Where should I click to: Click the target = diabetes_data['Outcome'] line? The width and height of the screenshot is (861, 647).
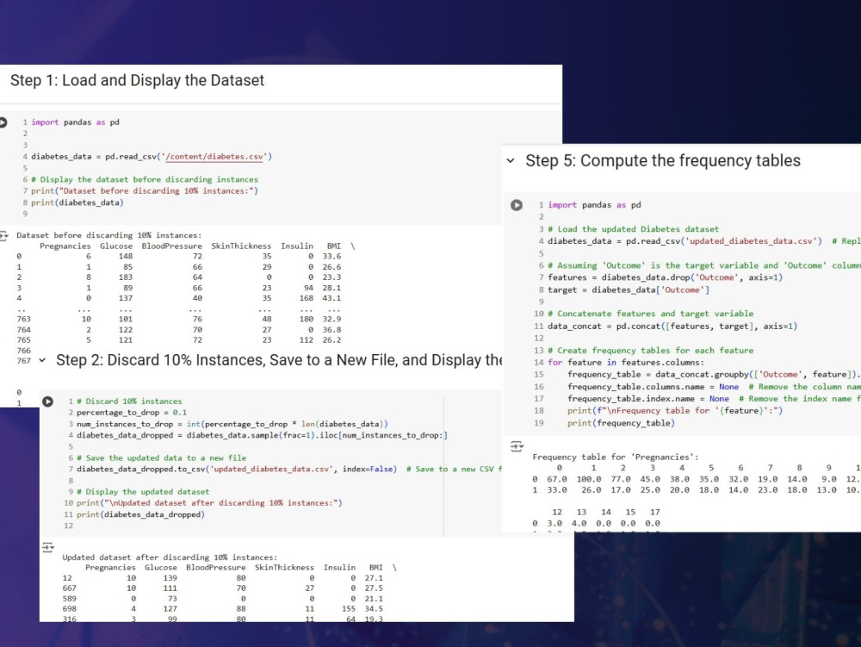629,290
